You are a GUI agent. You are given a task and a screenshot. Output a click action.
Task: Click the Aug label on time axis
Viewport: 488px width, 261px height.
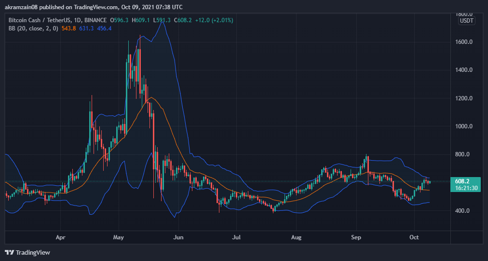pyautogui.click(x=296, y=237)
